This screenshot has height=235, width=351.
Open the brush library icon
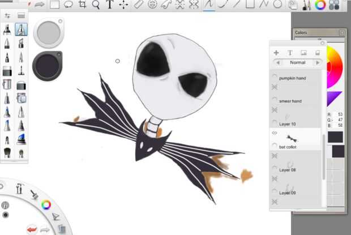point(22,15)
